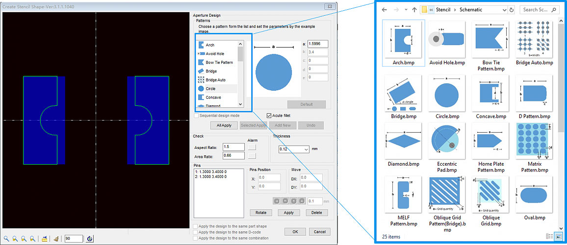Click the Aspect Ratio alarm color swatch

[252, 147]
